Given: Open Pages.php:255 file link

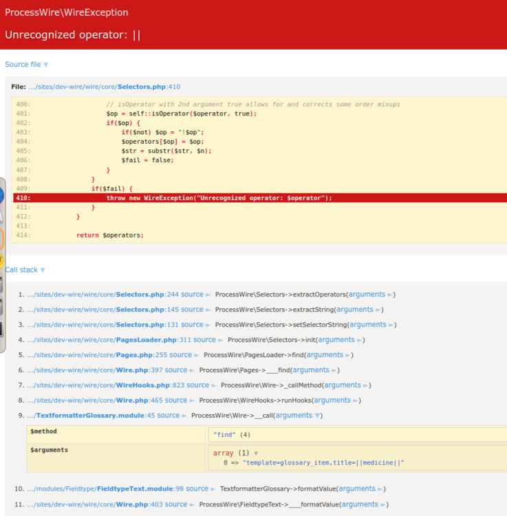Looking at the screenshot, I should [97, 355].
